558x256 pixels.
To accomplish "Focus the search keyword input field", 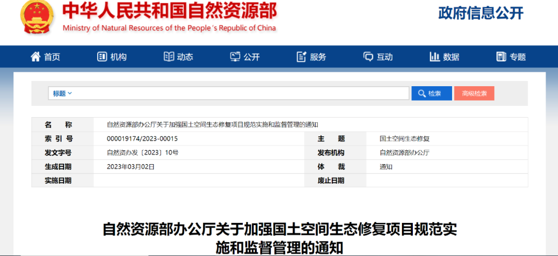I will tap(240, 93).
